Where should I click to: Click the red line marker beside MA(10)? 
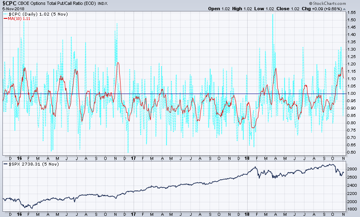[x=6, y=19]
